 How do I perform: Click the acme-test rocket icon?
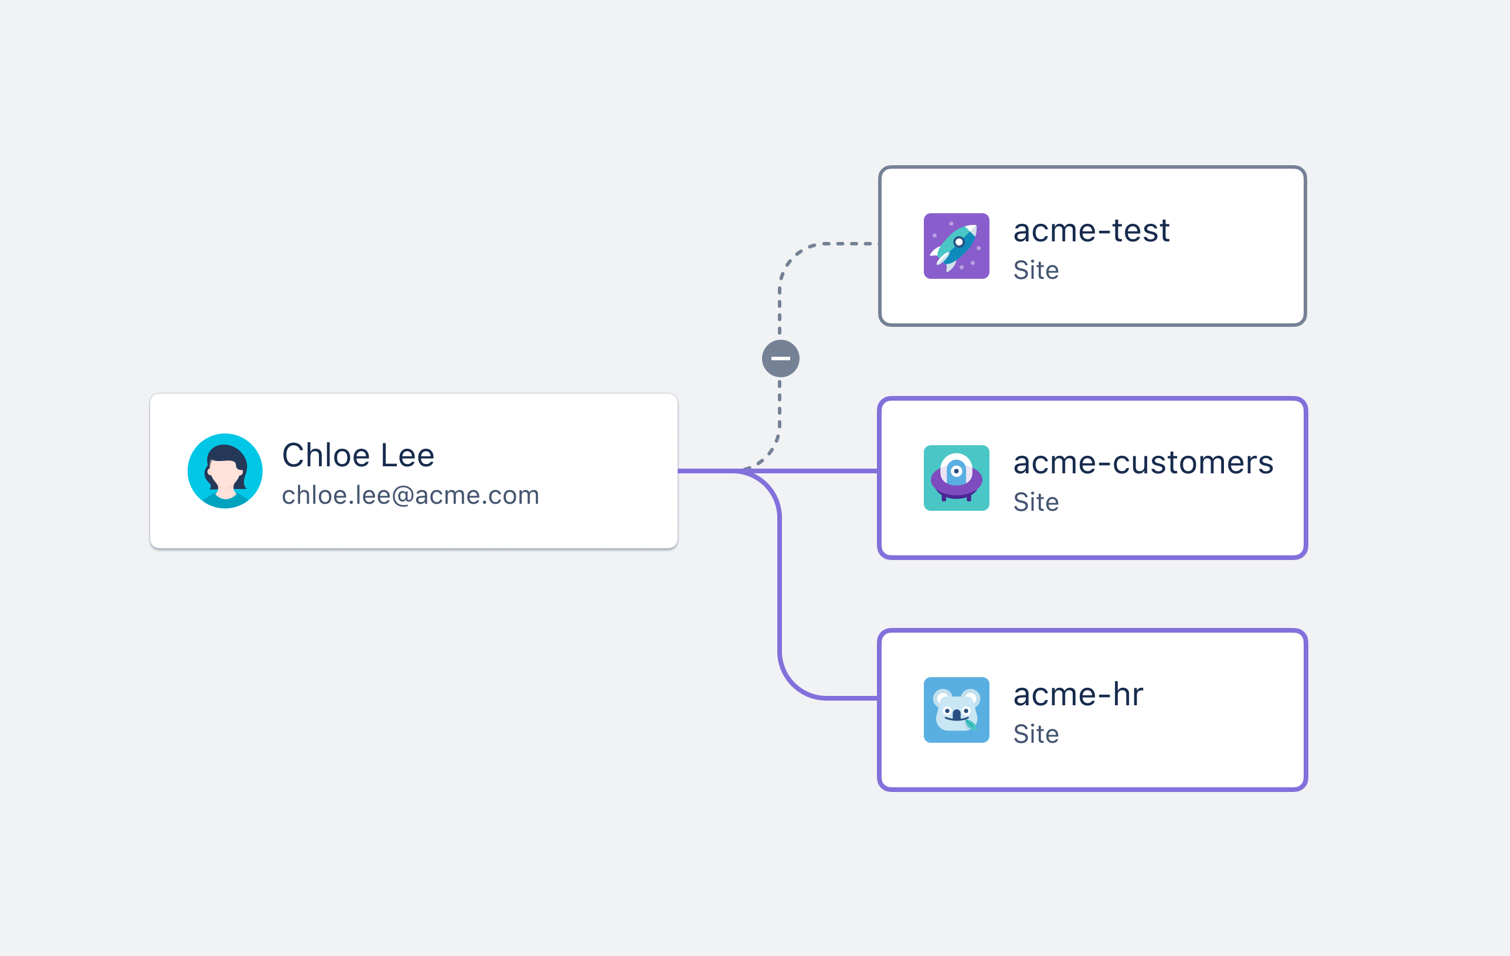coord(956,246)
